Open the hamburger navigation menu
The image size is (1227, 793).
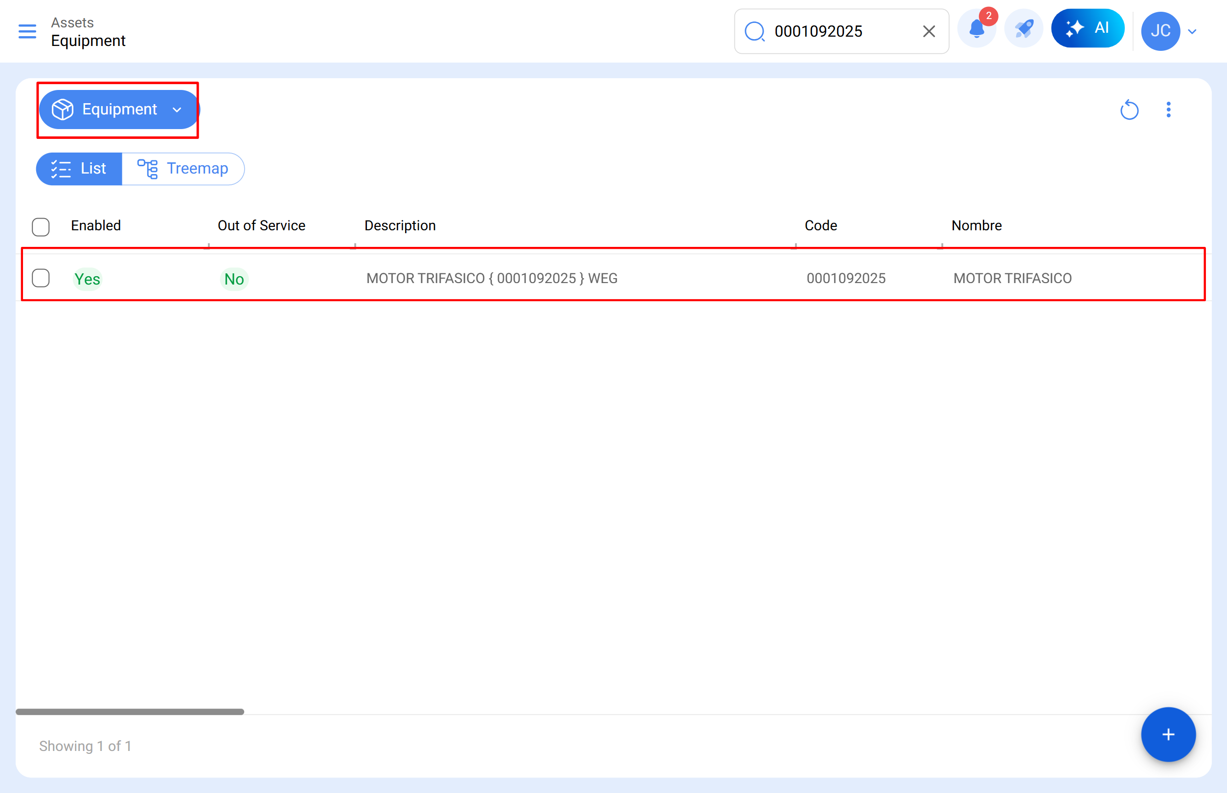(x=27, y=31)
